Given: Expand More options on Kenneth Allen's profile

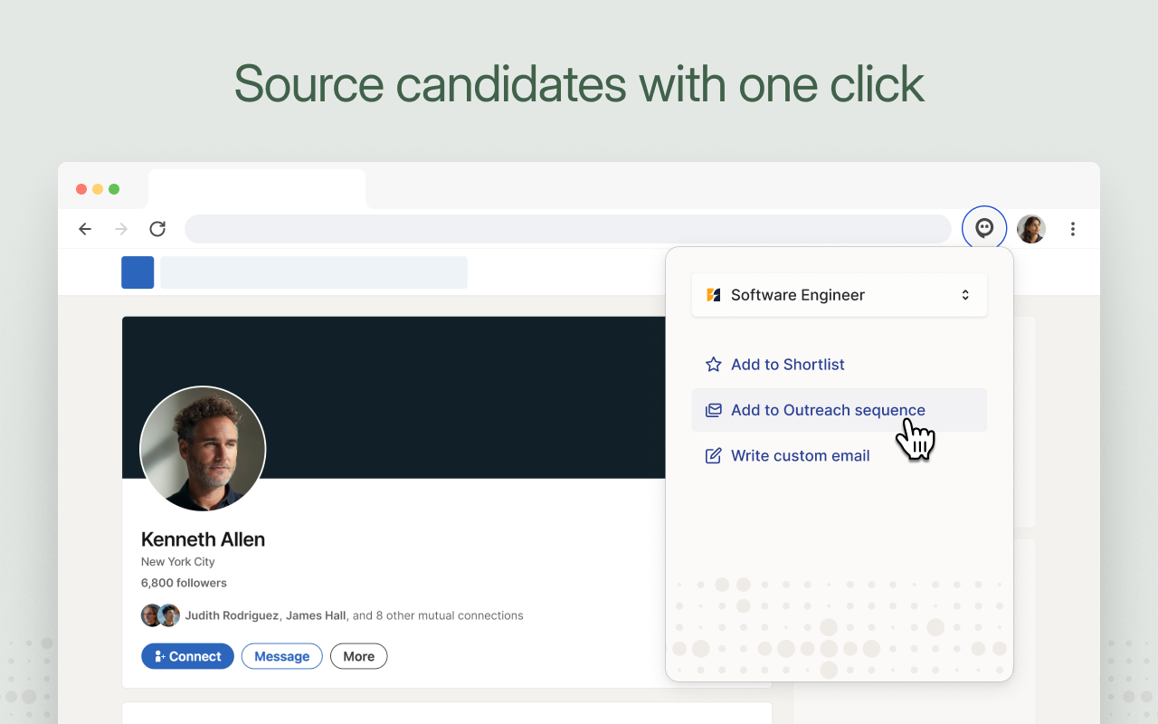Looking at the screenshot, I should coord(358,655).
